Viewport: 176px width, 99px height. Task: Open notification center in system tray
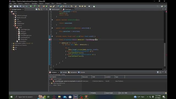(164, 97)
